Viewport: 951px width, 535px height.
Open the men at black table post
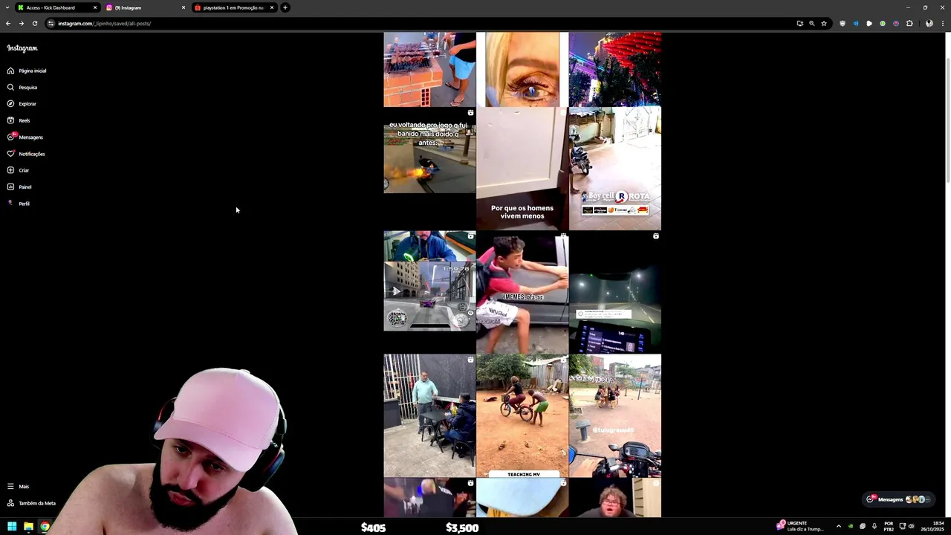(x=429, y=415)
